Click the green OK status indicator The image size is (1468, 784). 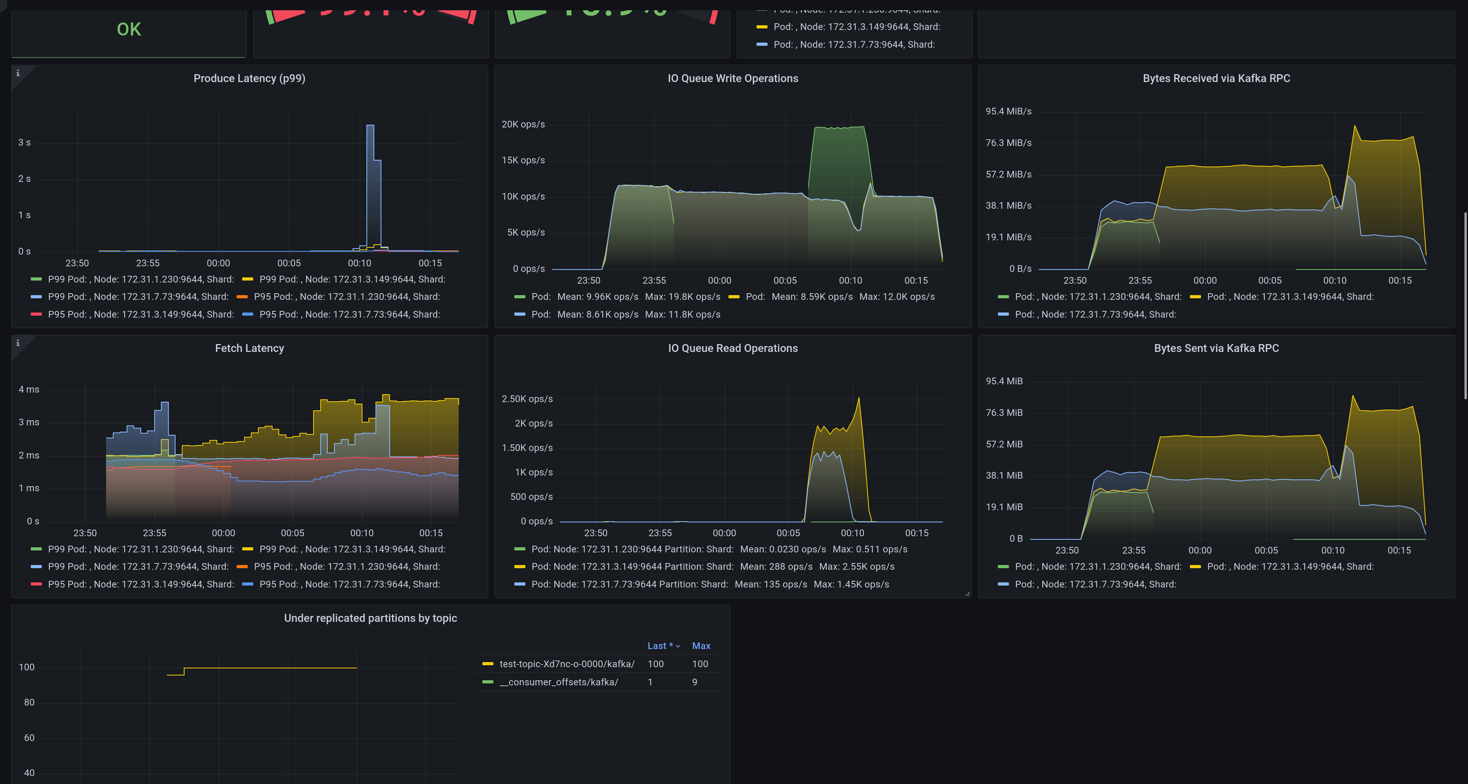128,28
